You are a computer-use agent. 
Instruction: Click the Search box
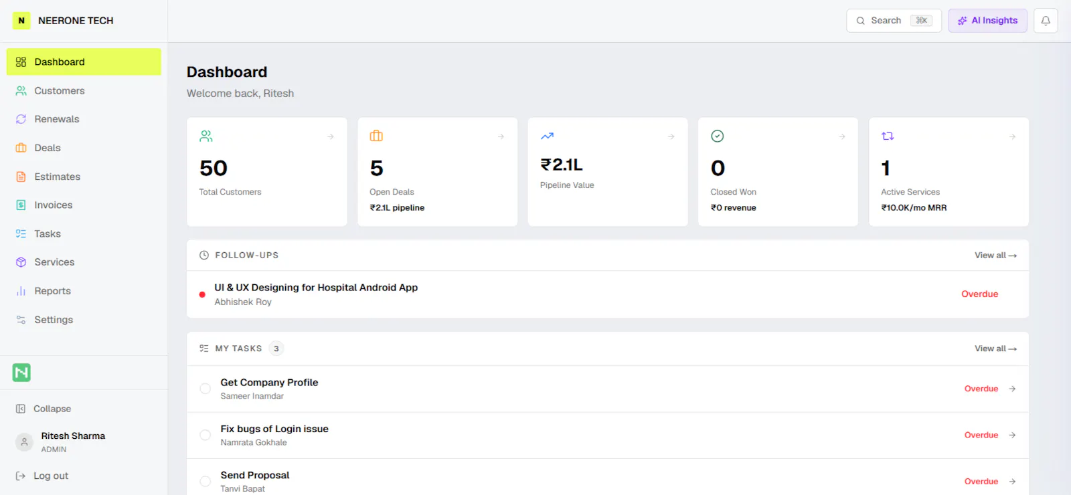tap(894, 21)
